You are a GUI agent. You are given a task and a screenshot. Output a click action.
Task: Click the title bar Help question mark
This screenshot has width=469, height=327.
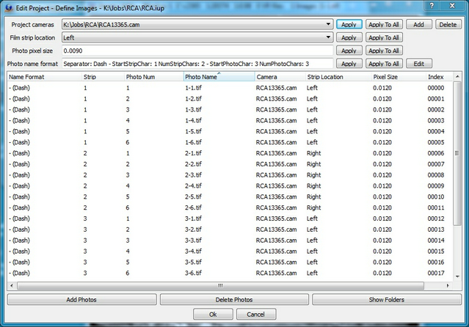click(432, 5)
